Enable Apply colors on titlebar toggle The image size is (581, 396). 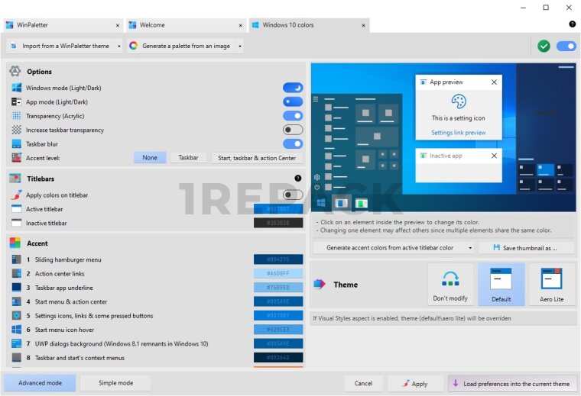[x=293, y=195]
